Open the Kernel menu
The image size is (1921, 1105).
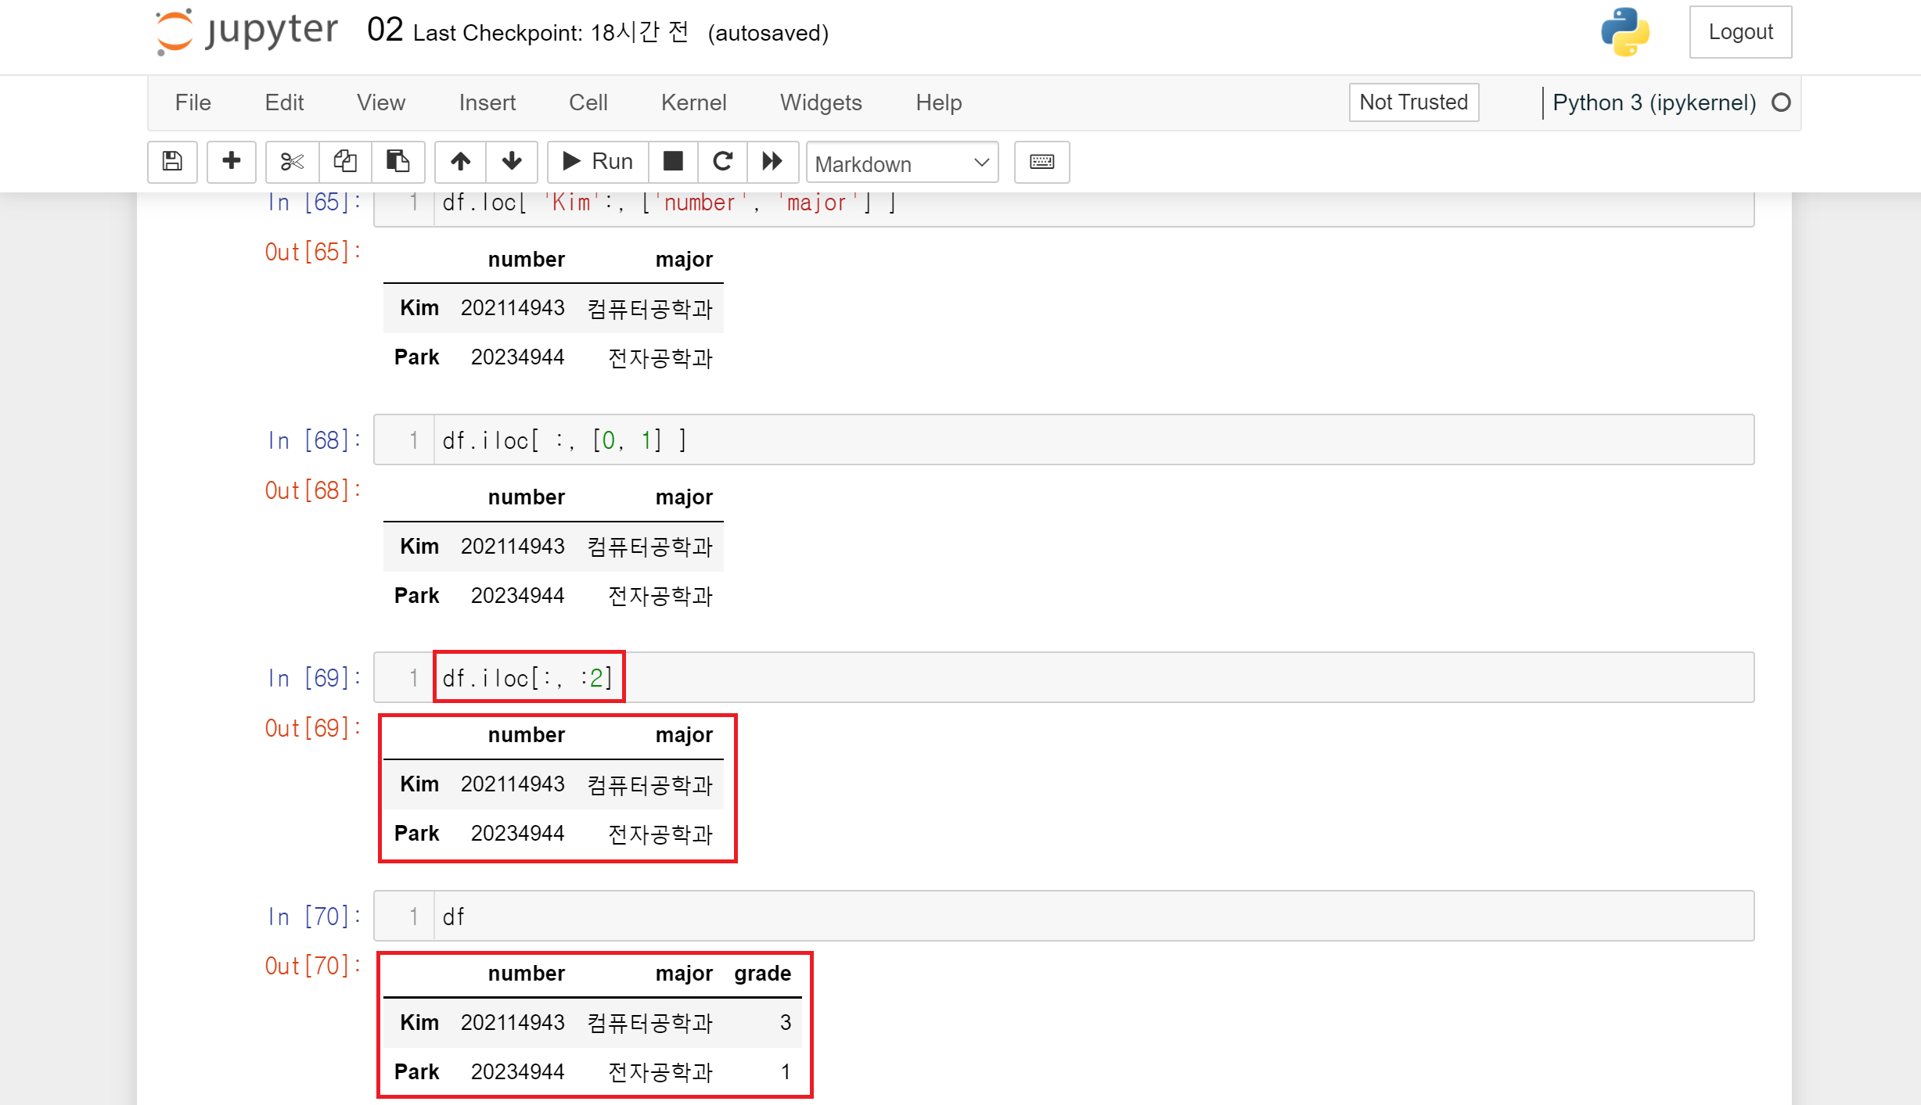pyautogui.click(x=693, y=102)
